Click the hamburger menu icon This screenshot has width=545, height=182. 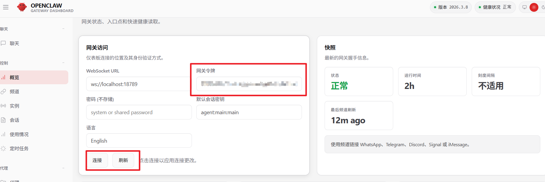click(x=6, y=7)
